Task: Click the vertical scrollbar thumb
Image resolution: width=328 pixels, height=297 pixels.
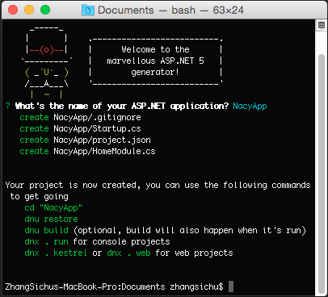Action: [x=322, y=174]
